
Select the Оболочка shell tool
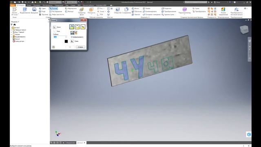click(137, 11)
